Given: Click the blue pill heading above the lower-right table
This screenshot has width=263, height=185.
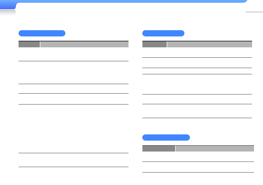Looking at the screenshot, I should (166, 138).
